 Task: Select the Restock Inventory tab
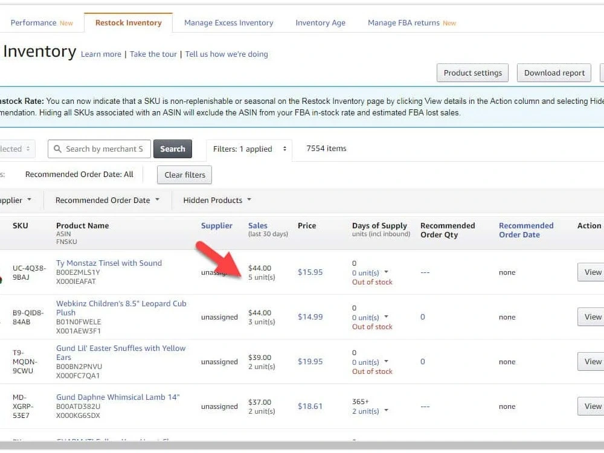pyautogui.click(x=128, y=23)
